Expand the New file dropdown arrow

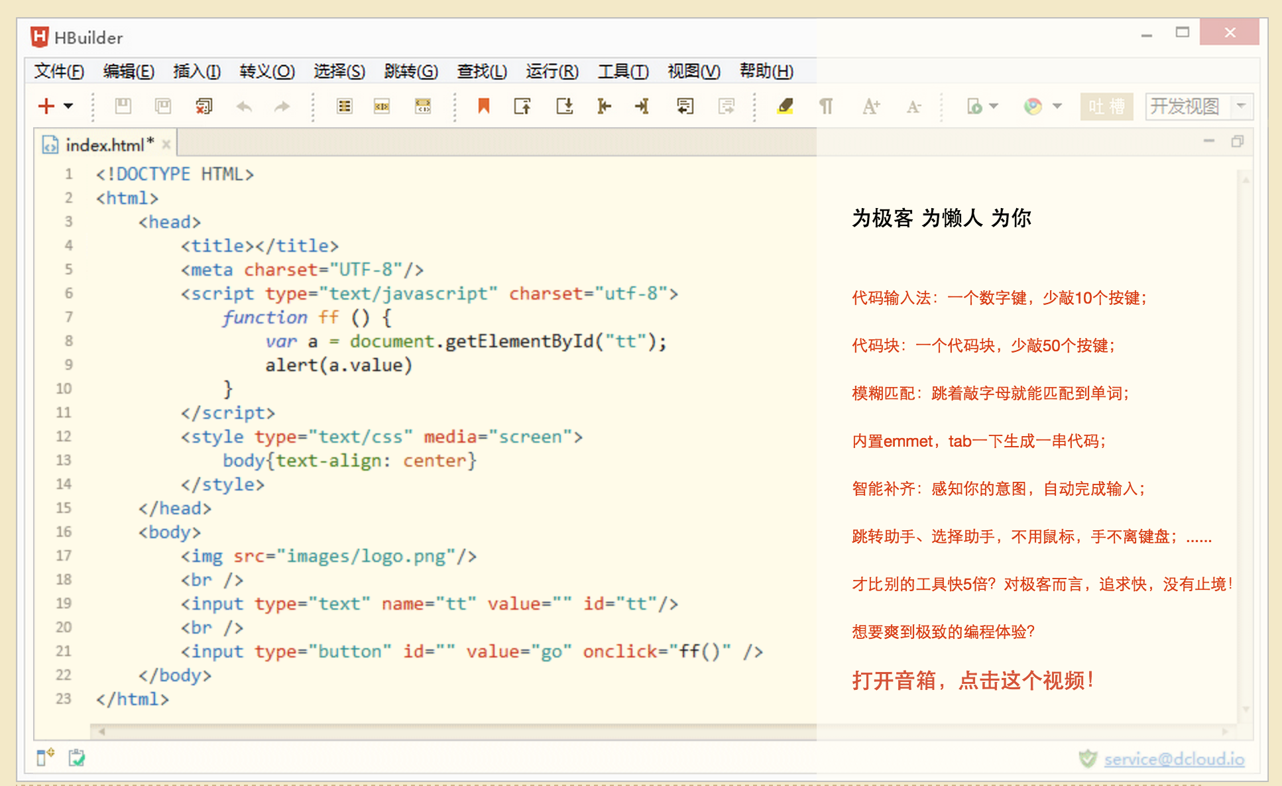(68, 106)
